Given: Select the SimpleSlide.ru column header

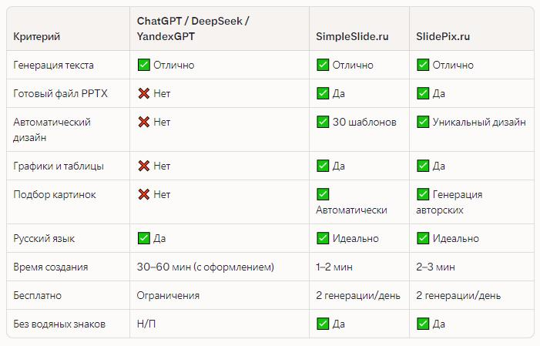Looking at the screenshot, I should [353, 36].
